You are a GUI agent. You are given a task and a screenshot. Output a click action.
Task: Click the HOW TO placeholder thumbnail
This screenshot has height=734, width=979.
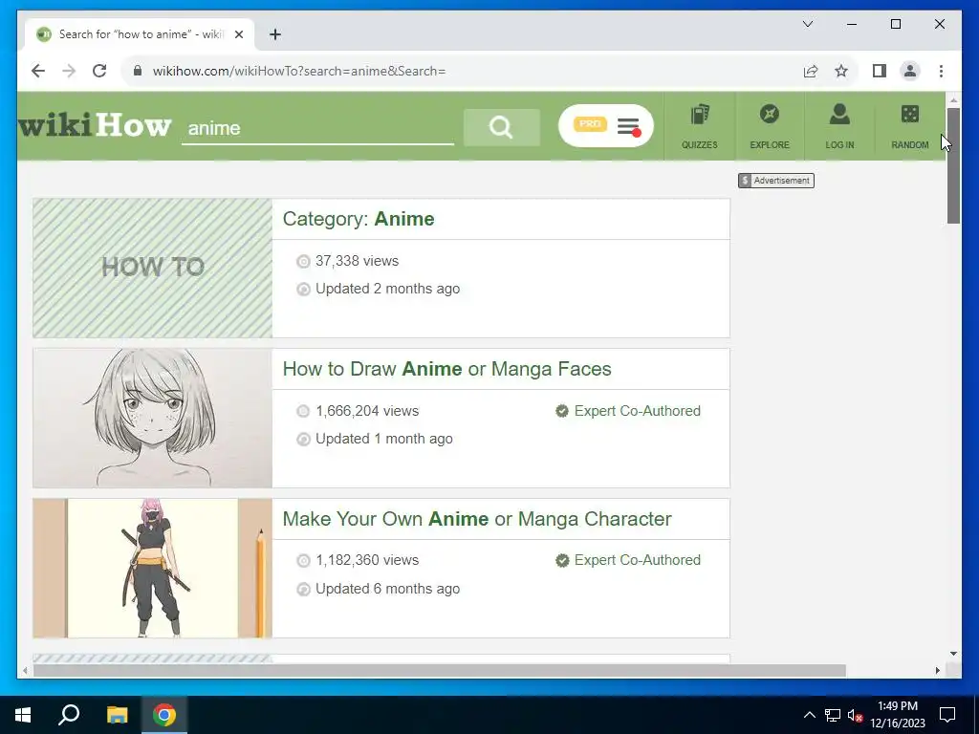[x=152, y=268]
